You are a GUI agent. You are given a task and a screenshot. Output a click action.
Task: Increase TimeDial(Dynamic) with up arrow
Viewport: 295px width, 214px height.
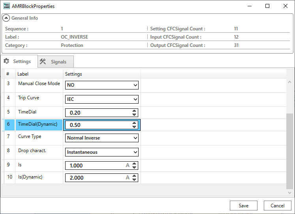click(135, 123)
